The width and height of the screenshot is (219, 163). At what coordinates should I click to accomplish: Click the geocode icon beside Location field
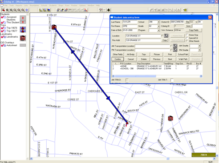(166, 36)
